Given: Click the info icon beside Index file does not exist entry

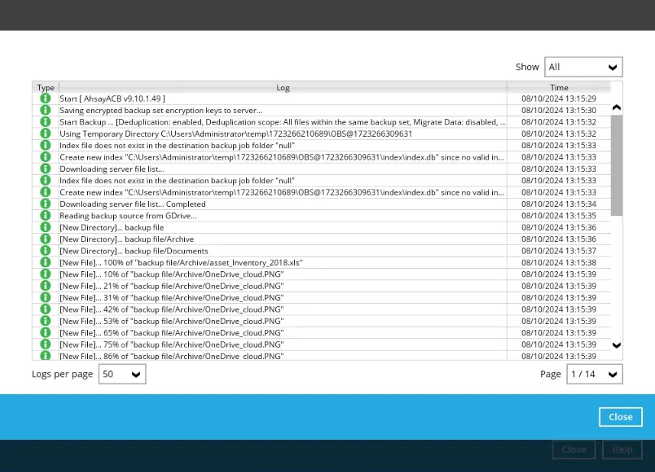Looking at the screenshot, I should (x=45, y=145).
